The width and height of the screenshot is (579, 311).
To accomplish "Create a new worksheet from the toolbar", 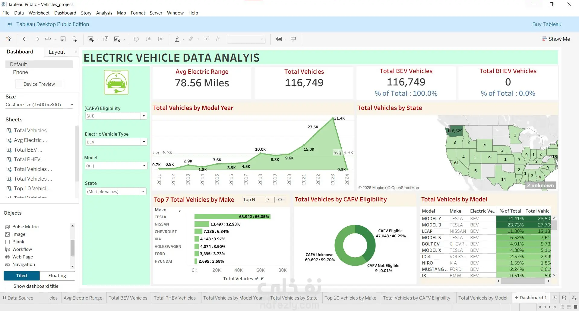I will point(90,39).
